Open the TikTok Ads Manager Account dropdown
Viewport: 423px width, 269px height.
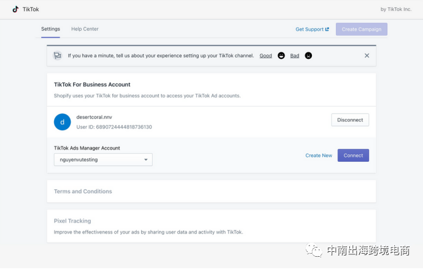pos(103,159)
